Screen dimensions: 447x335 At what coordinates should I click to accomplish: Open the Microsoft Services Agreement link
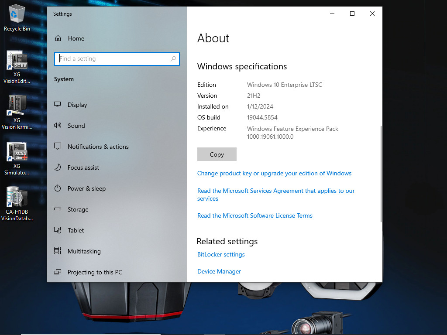[276, 195]
